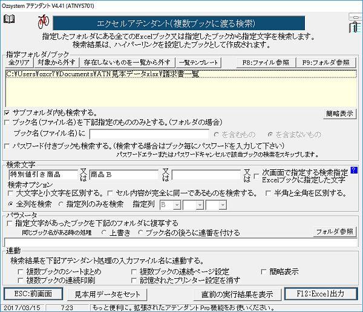Open 一覧テンプレート button

tap(198, 62)
